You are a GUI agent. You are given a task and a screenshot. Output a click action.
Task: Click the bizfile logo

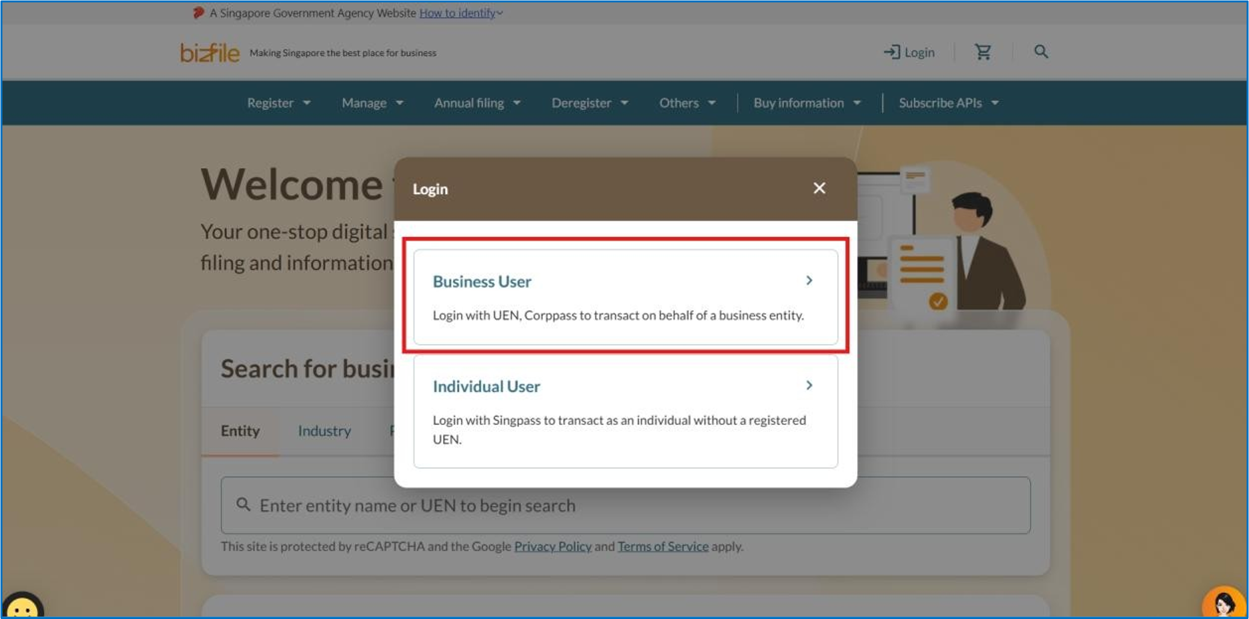210,53
